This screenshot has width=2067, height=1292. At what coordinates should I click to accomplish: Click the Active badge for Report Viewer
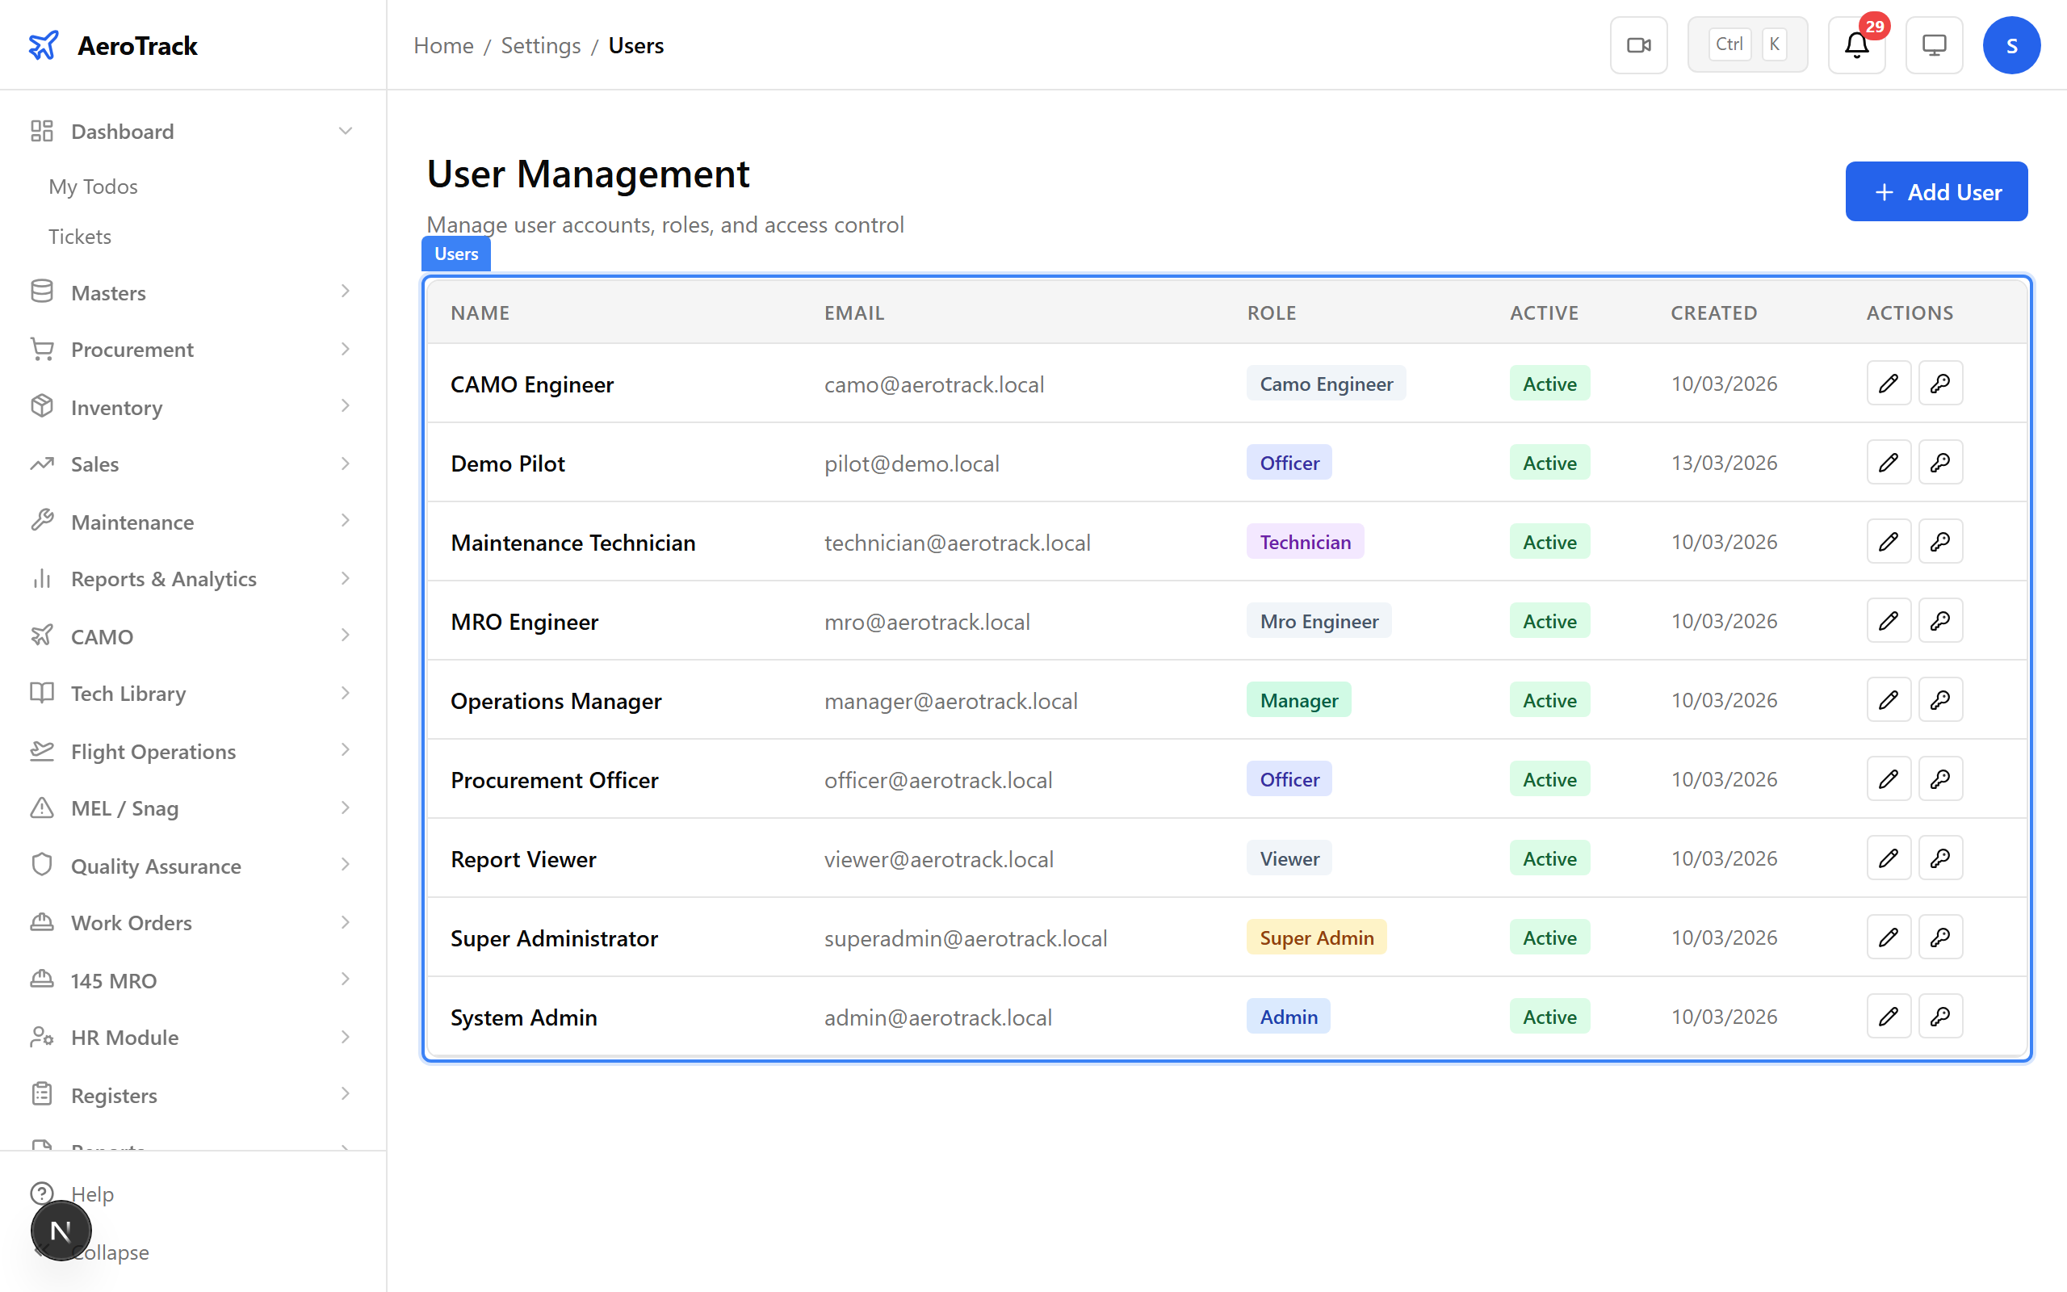click(1549, 858)
